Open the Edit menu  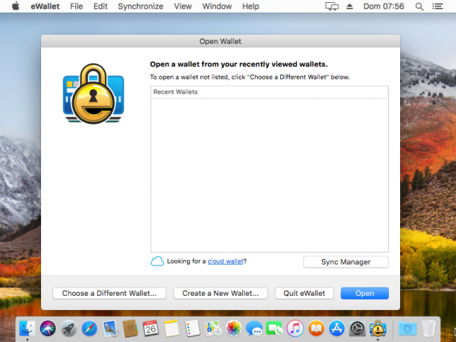tap(101, 6)
